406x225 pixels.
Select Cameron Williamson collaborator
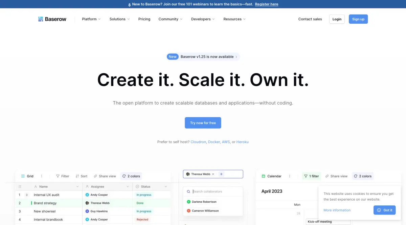(203, 210)
